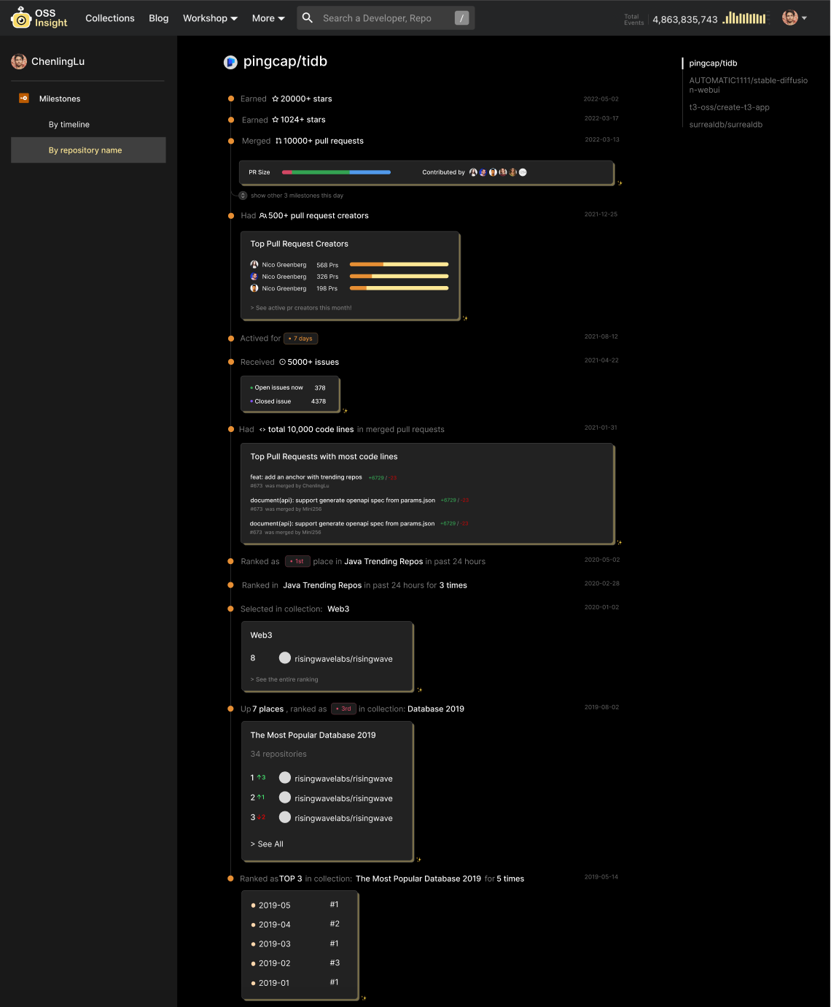
Task: Click the total events bar chart icon
Action: [x=744, y=18]
